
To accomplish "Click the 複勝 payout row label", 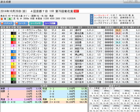I will click(x=3, y=91).
